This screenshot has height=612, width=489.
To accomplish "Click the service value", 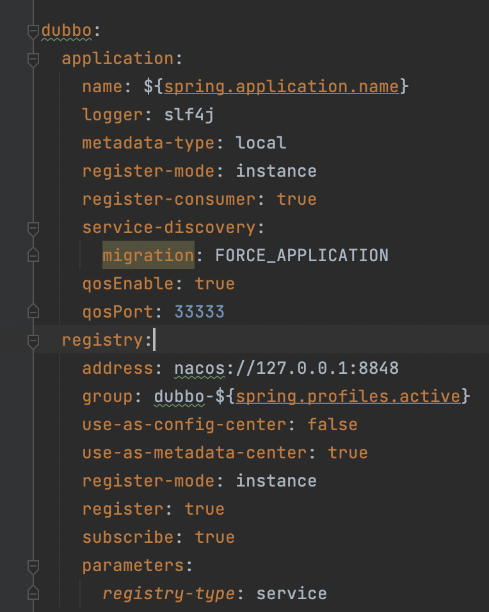I will pos(291,593).
